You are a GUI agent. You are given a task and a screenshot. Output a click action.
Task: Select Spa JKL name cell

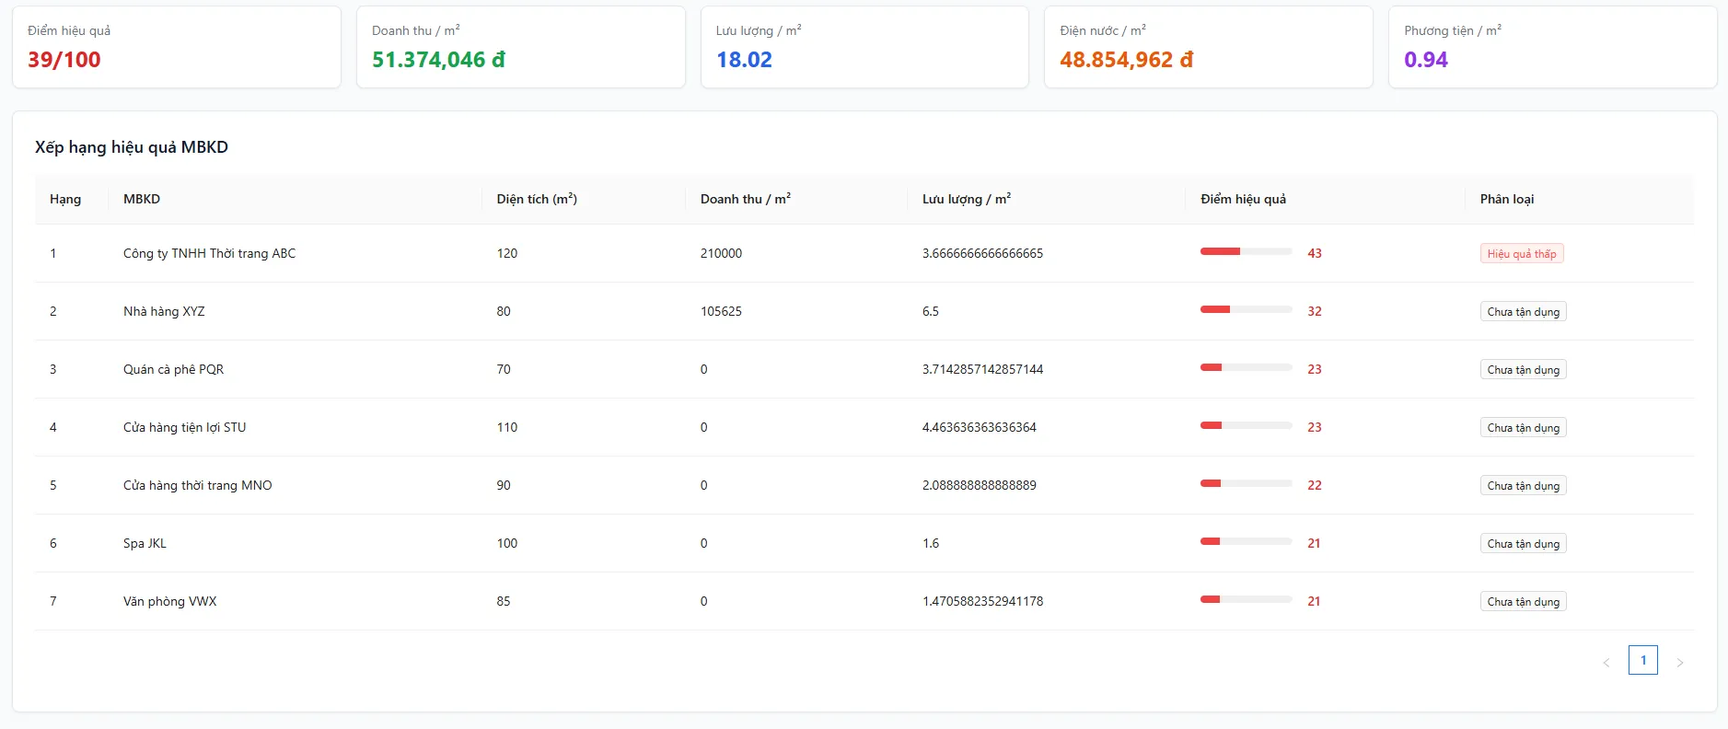point(145,543)
